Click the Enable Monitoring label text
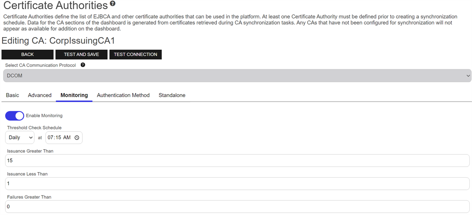Image resolution: width=472 pixels, height=215 pixels. coord(44,116)
